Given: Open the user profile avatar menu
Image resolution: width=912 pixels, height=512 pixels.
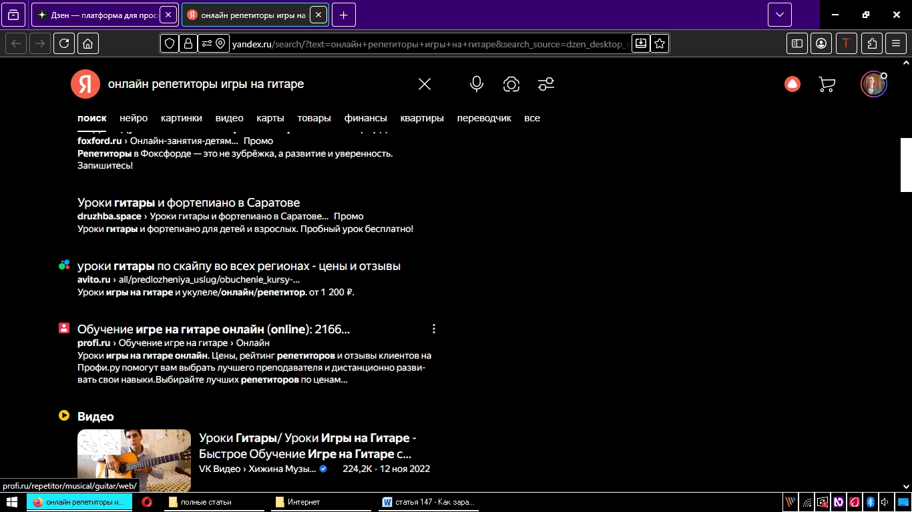Looking at the screenshot, I should click(x=873, y=85).
